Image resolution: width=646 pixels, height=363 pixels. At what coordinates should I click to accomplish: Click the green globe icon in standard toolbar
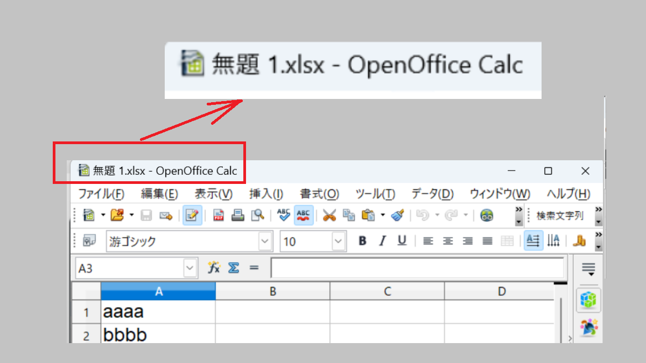coord(487,215)
